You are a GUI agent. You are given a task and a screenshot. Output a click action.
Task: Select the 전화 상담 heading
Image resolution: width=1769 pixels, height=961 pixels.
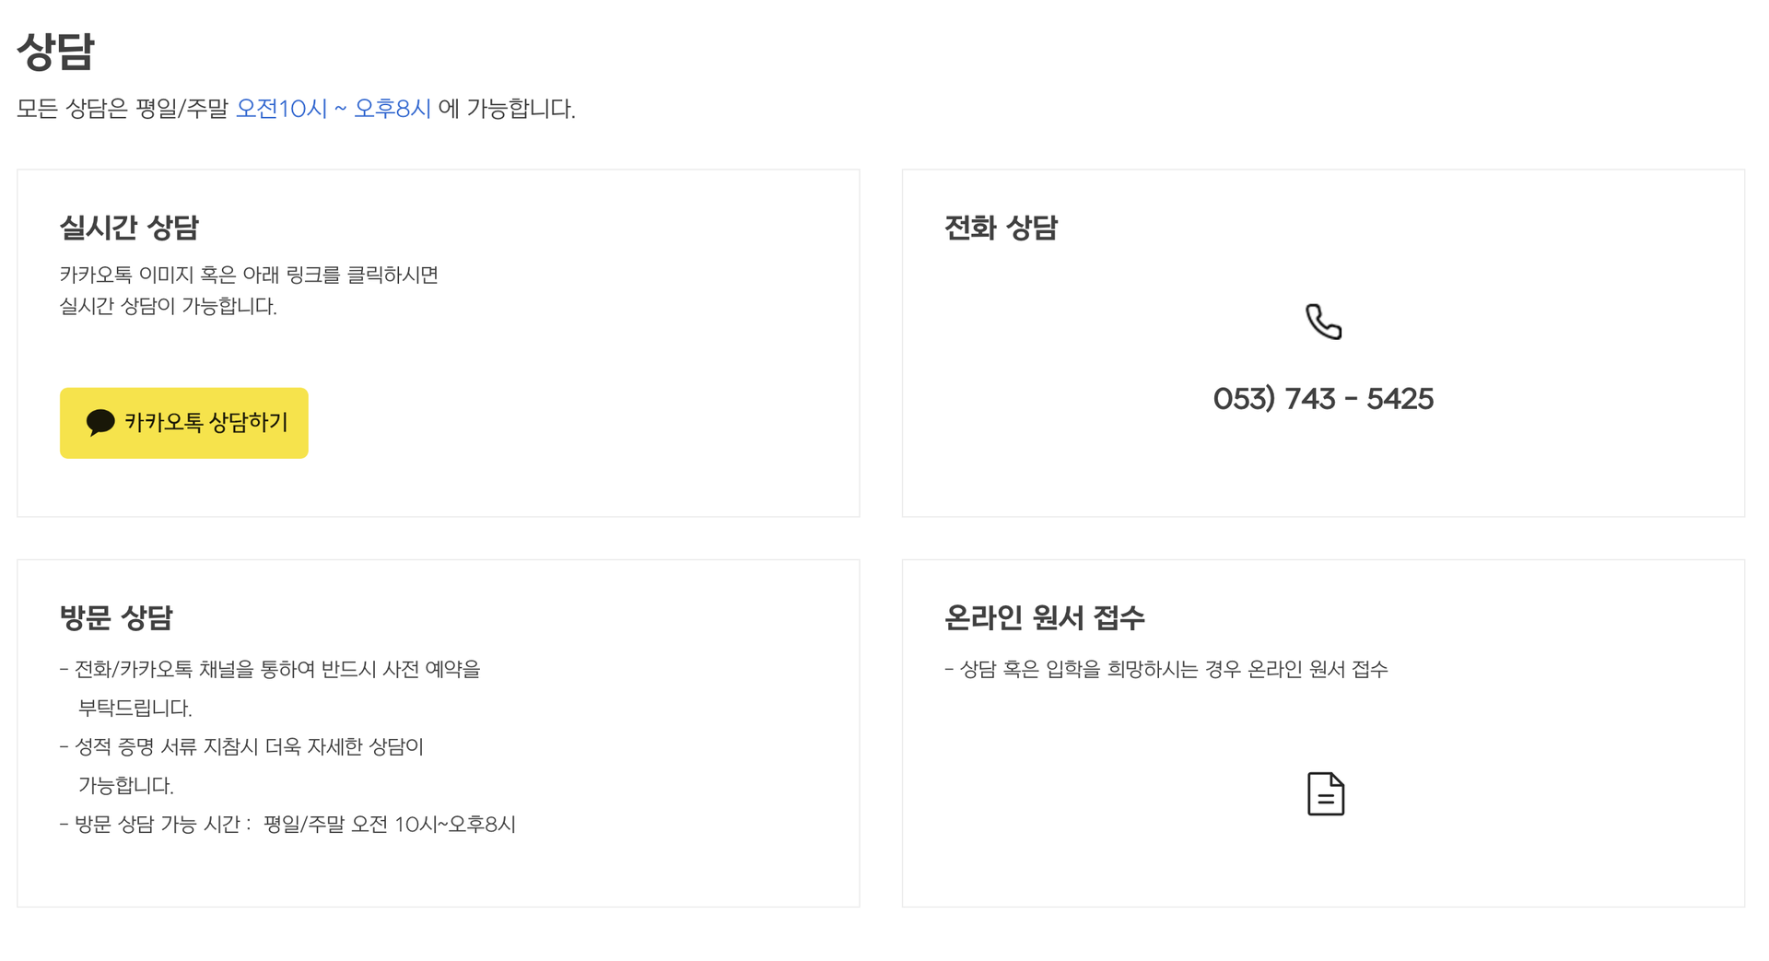coord(1001,228)
